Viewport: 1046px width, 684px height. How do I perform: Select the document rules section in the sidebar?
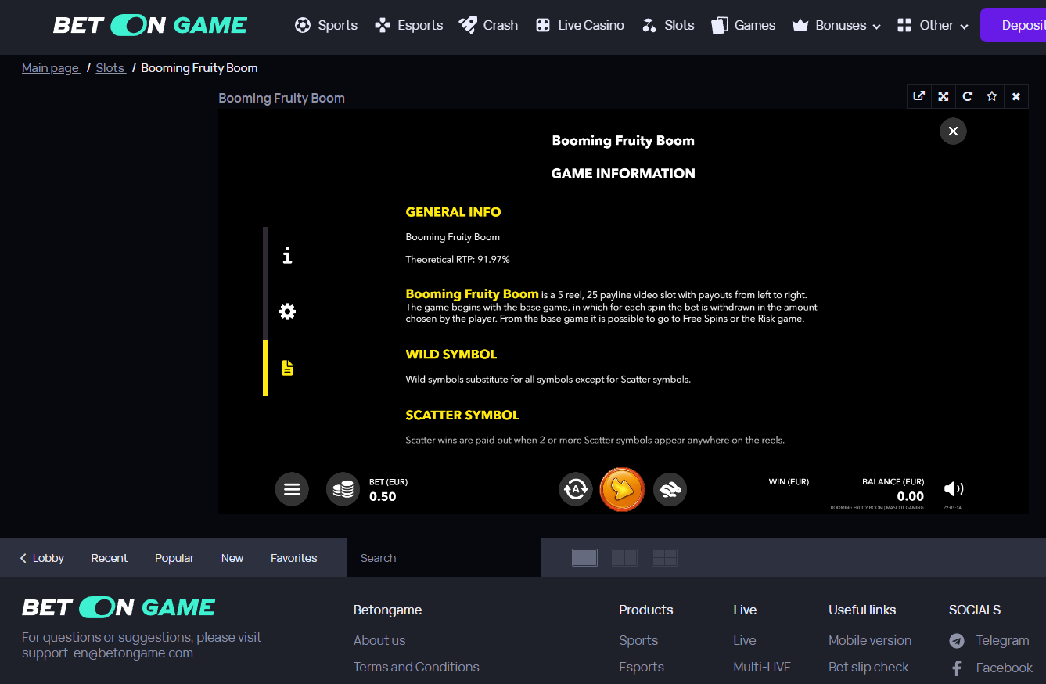tap(287, 368)
